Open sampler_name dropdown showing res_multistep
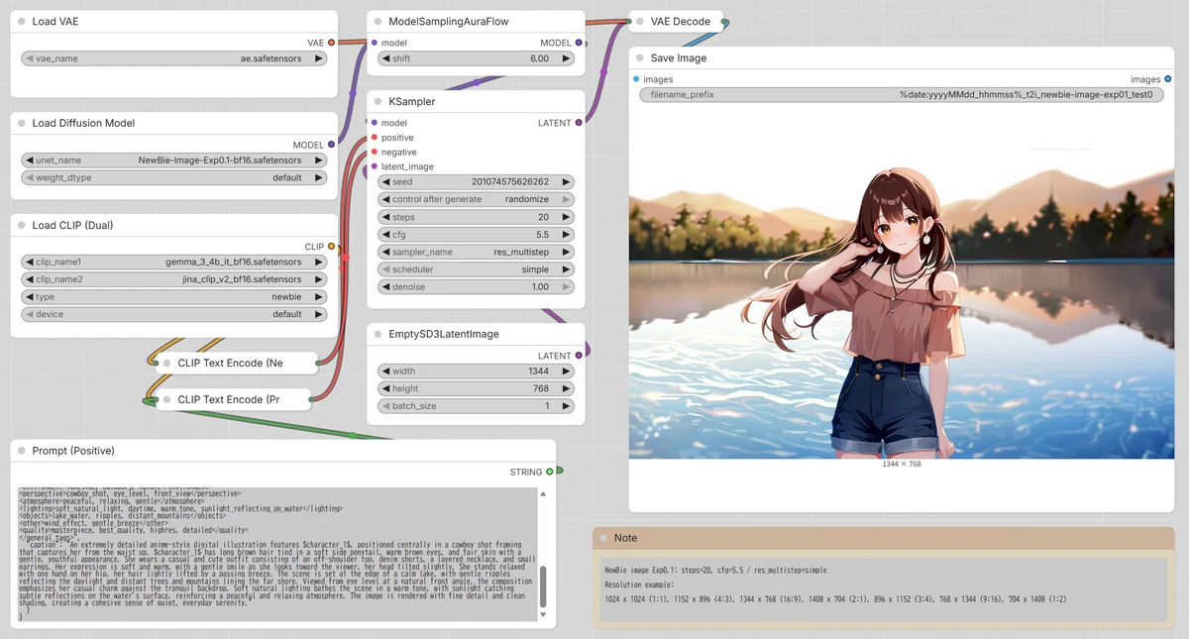This screenshot has height=639, width=1189. point(476,252)
